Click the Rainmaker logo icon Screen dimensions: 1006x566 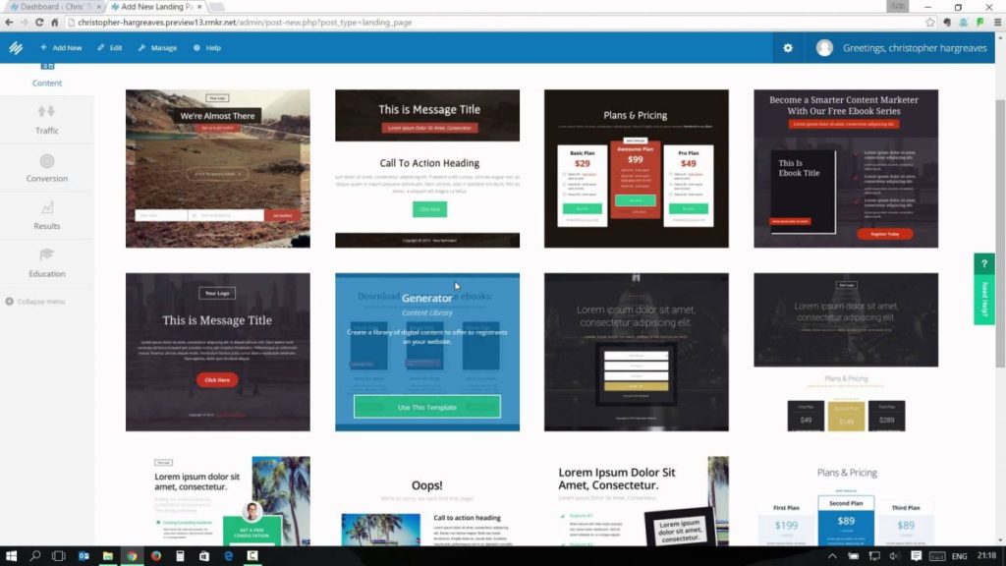pos(16,48)
